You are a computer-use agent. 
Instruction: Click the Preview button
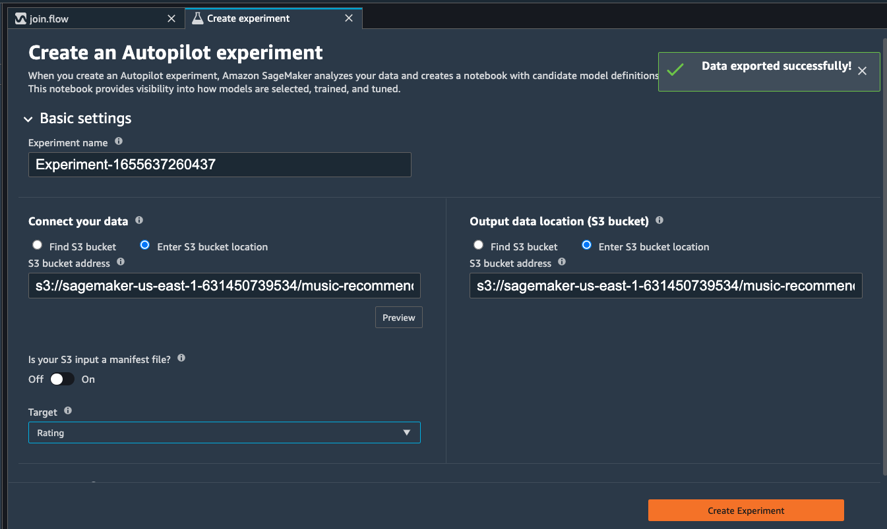[x=399, y=318]
